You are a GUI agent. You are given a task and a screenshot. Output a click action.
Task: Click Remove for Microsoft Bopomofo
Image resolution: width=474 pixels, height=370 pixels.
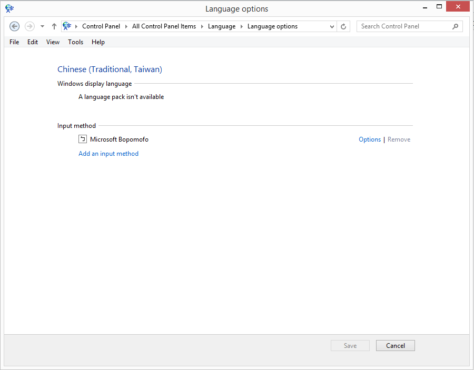click(399, 139)
